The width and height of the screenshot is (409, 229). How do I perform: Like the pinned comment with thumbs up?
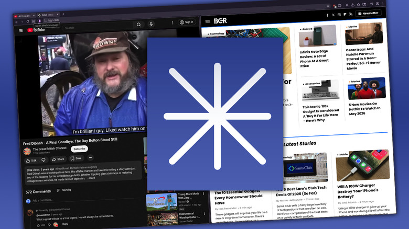coord(38,225)
